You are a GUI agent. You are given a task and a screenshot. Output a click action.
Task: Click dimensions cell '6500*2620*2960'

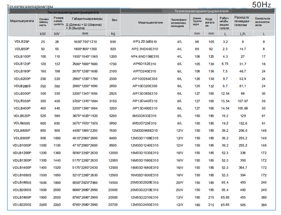(85, 183)
